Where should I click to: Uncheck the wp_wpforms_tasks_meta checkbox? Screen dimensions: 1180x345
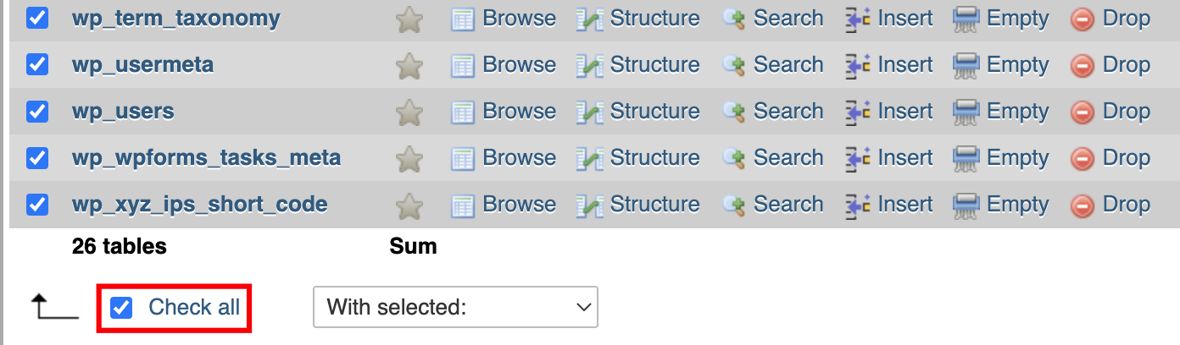tap(37, 157)
